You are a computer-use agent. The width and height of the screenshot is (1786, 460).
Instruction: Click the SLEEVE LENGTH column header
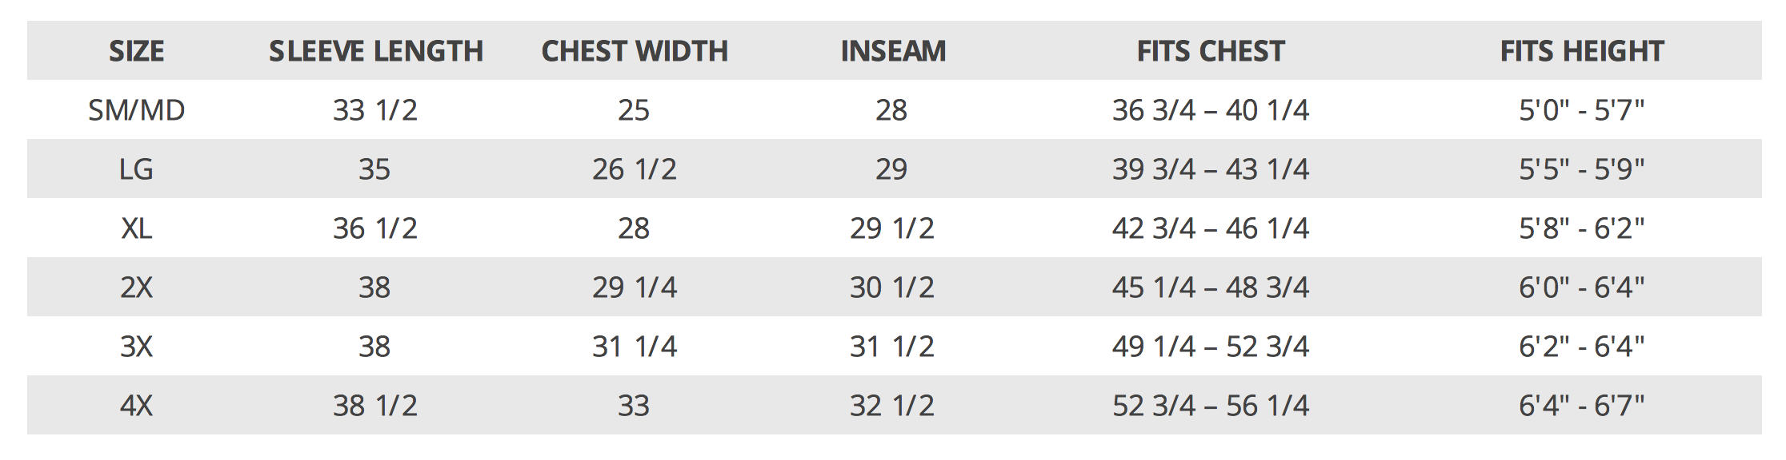376,51
